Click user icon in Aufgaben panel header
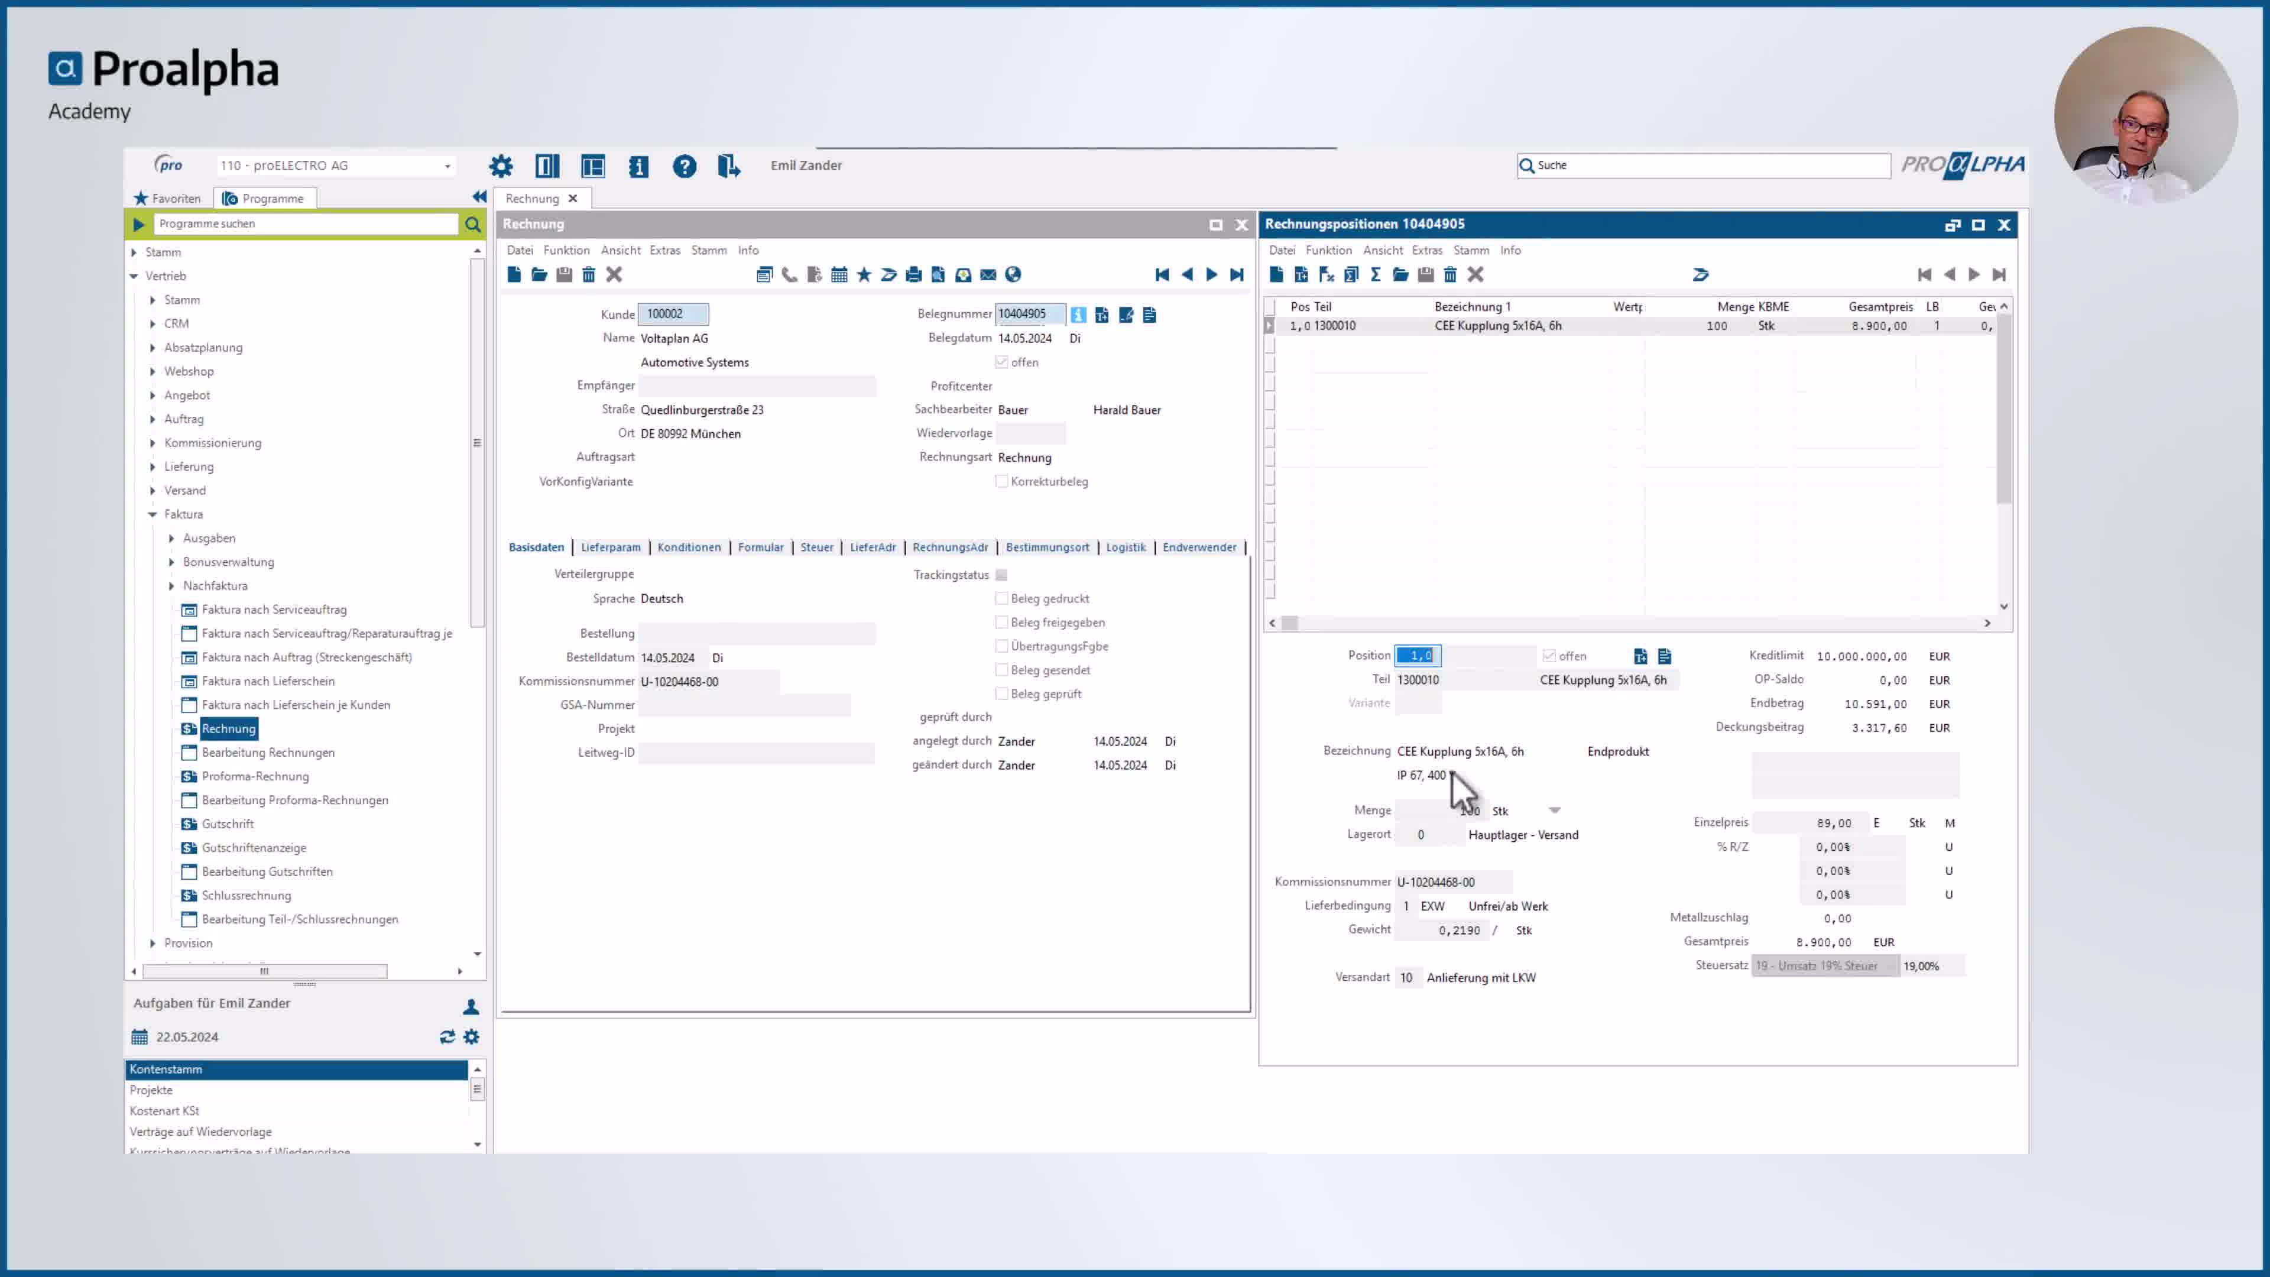Screen dimensions: 2270x1277 point(472,1006)
